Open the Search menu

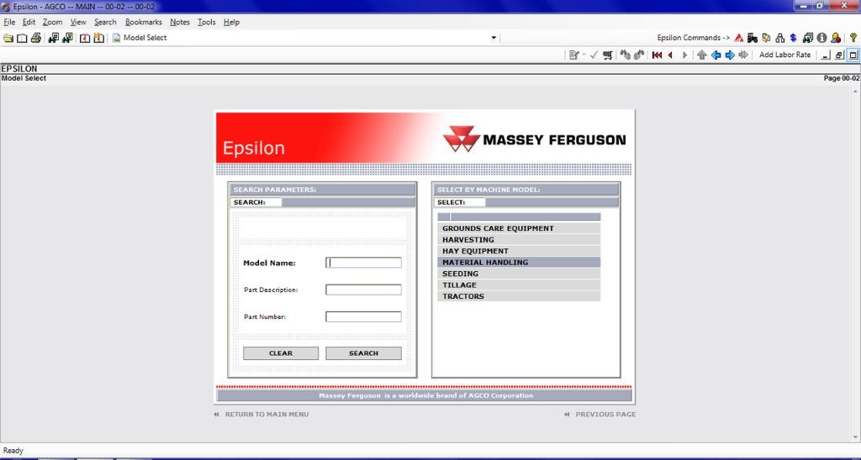tap(105, 22)
